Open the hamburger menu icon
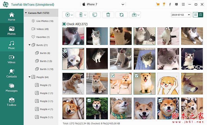 click(x=183, y=4)
